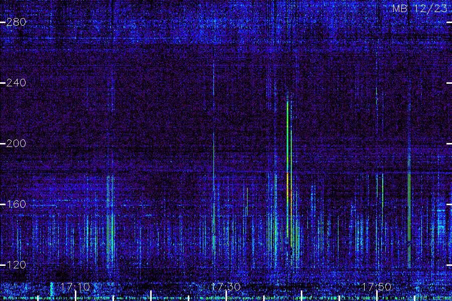Click the 240 frequency axis label
Image resolution: width=452 pixels, height=301 pixels.
[x=16, y=83]
